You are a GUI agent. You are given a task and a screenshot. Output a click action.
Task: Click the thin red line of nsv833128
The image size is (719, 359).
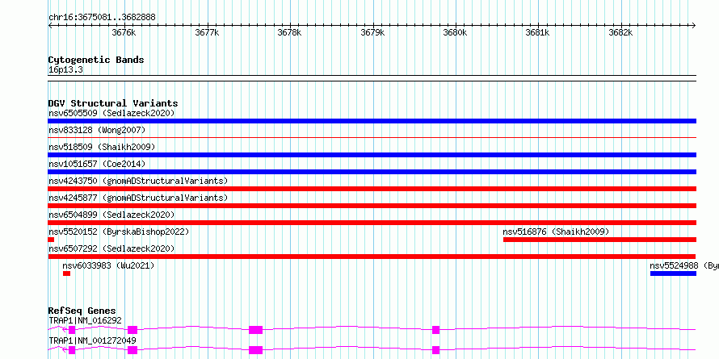tap(372, 137)
